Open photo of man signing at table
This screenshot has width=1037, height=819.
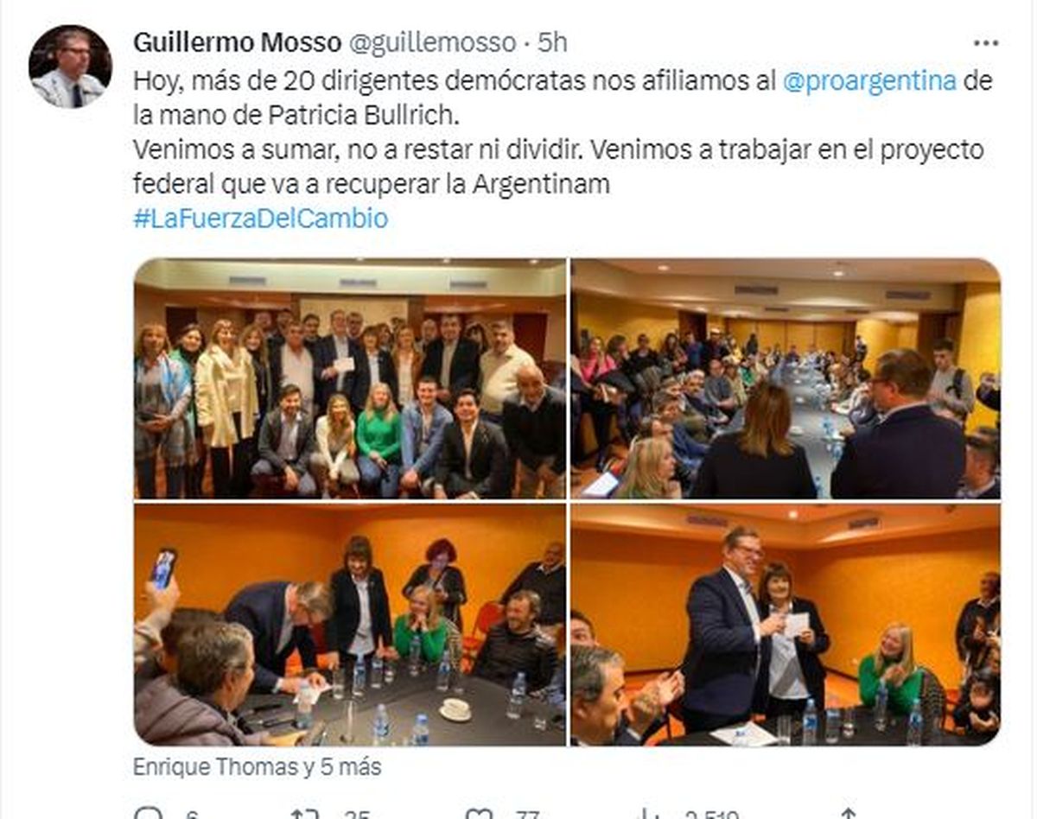click(x=350, y=625)
